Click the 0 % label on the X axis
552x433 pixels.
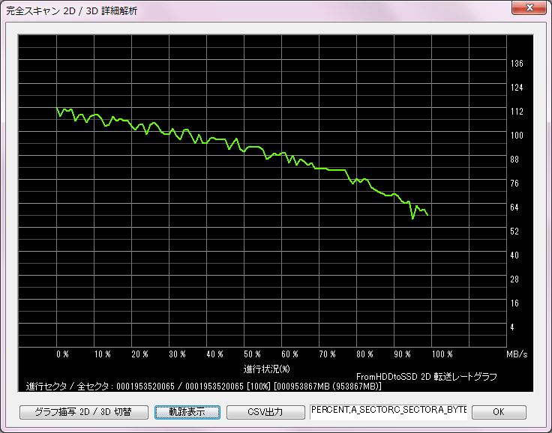62,354
